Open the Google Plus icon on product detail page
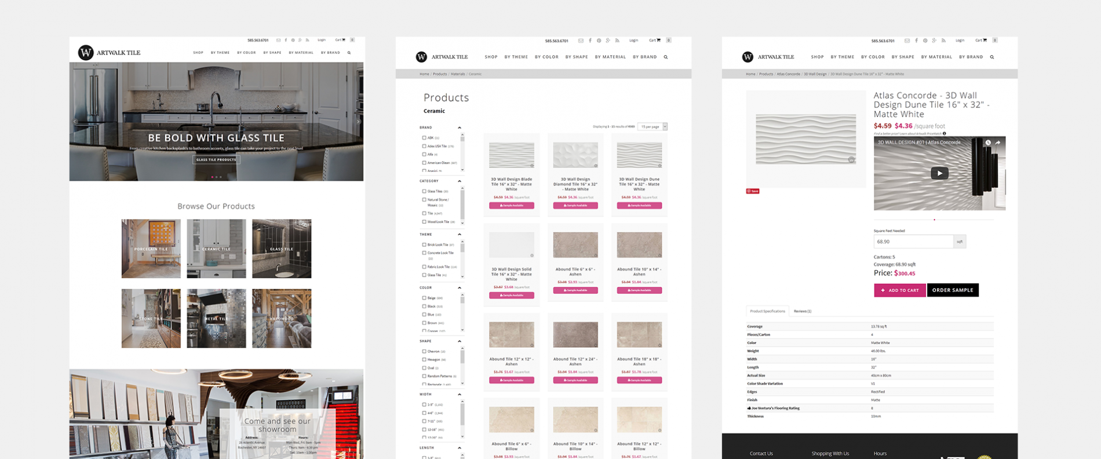This screenshot has width=1101, height=459. (x=934, y=41)
